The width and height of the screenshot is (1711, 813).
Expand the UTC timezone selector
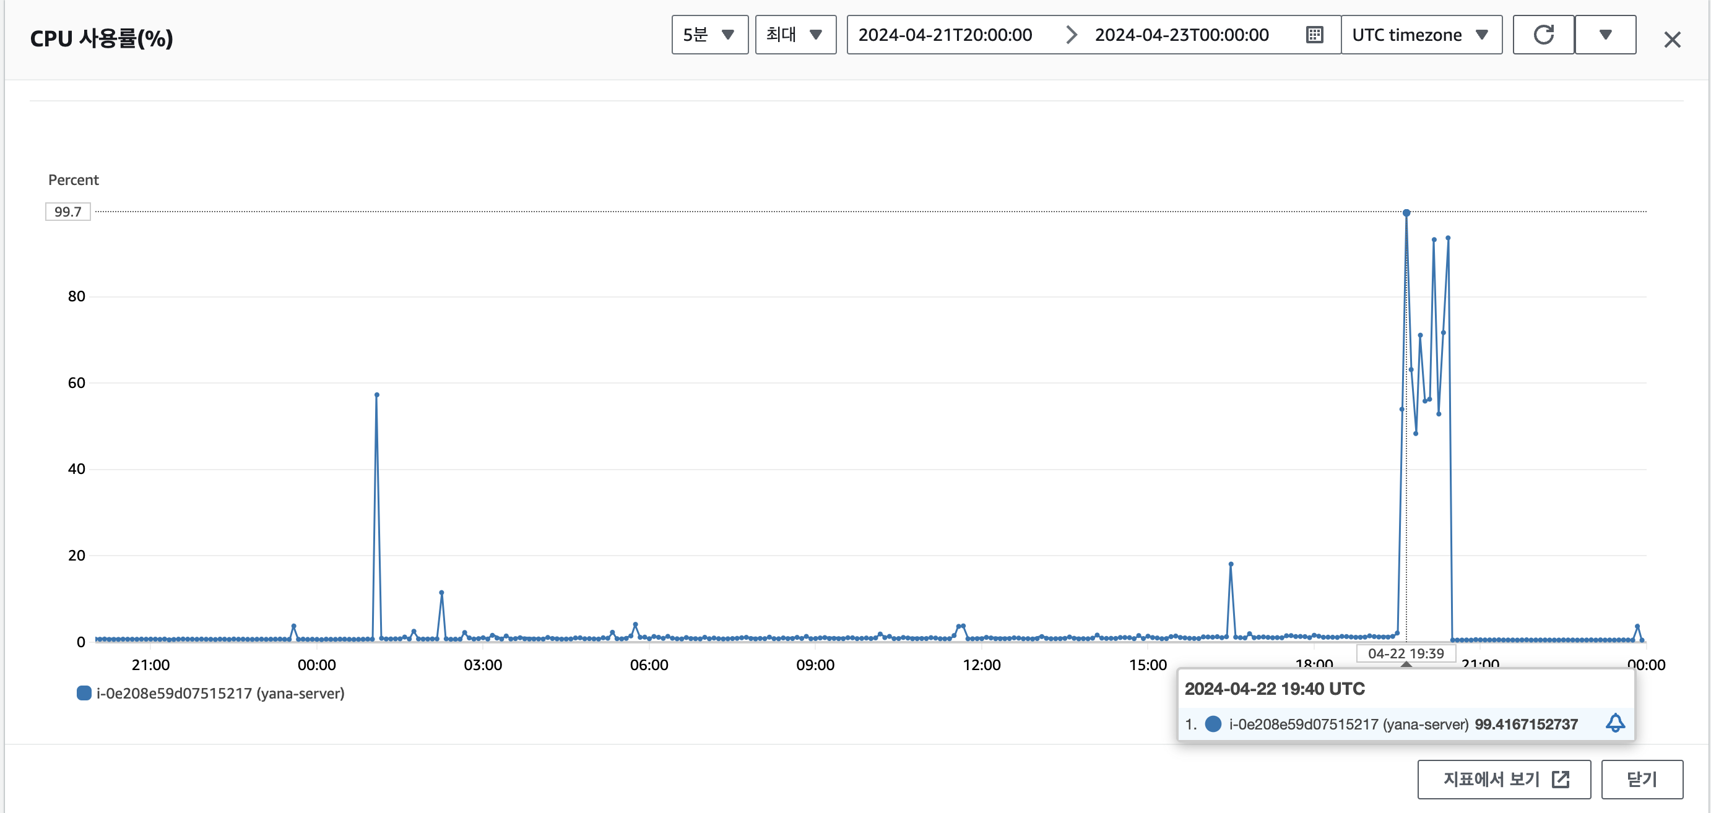point(1421,35)
